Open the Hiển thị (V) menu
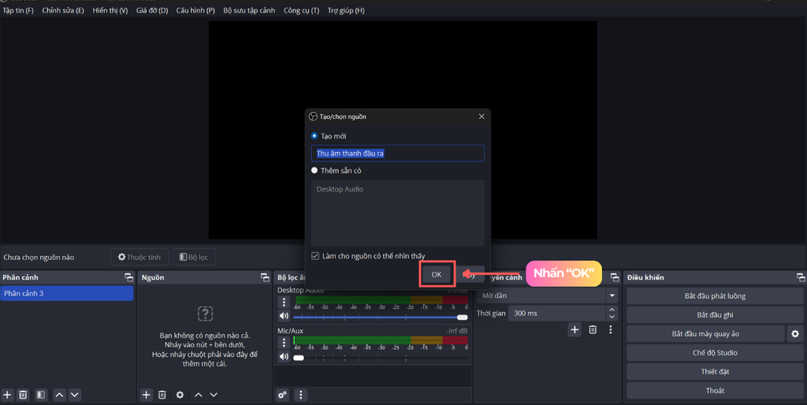The image size is (807, 405). 110,10
